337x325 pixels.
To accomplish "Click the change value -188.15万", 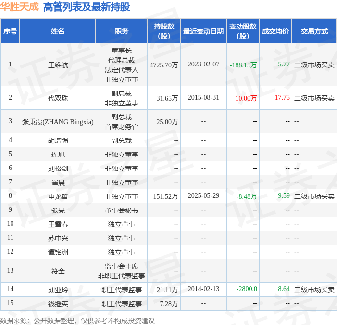I will click(x=243, y=65).
